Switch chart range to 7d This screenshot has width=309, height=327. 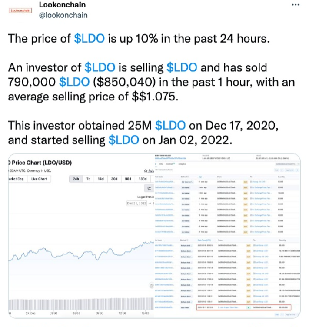[89, 179]
